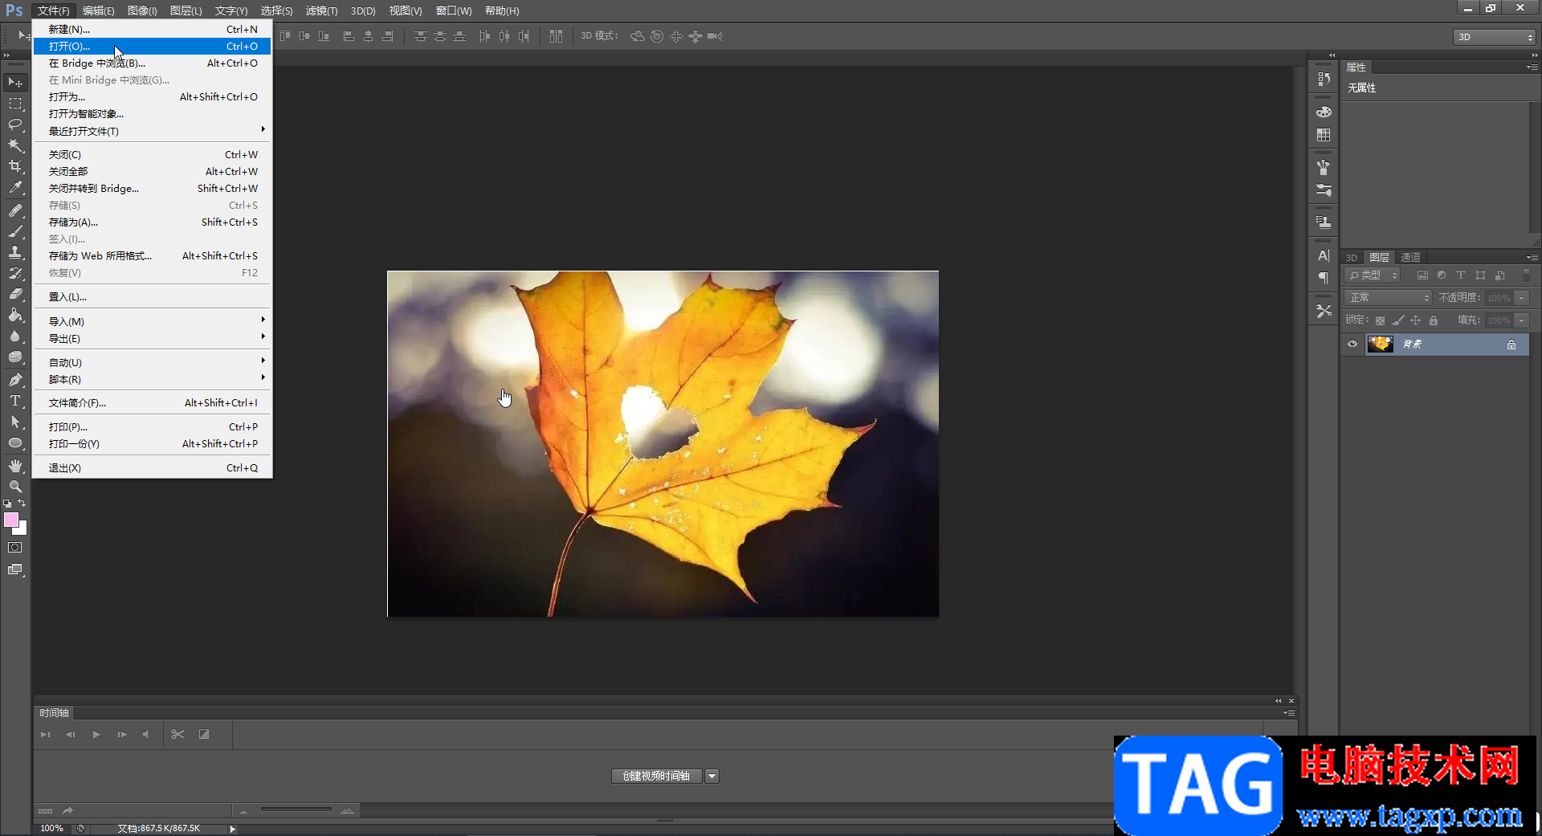
Task: Open dropdown arrow beside 创建视频时间轴
Action: [x=712, y=776]
